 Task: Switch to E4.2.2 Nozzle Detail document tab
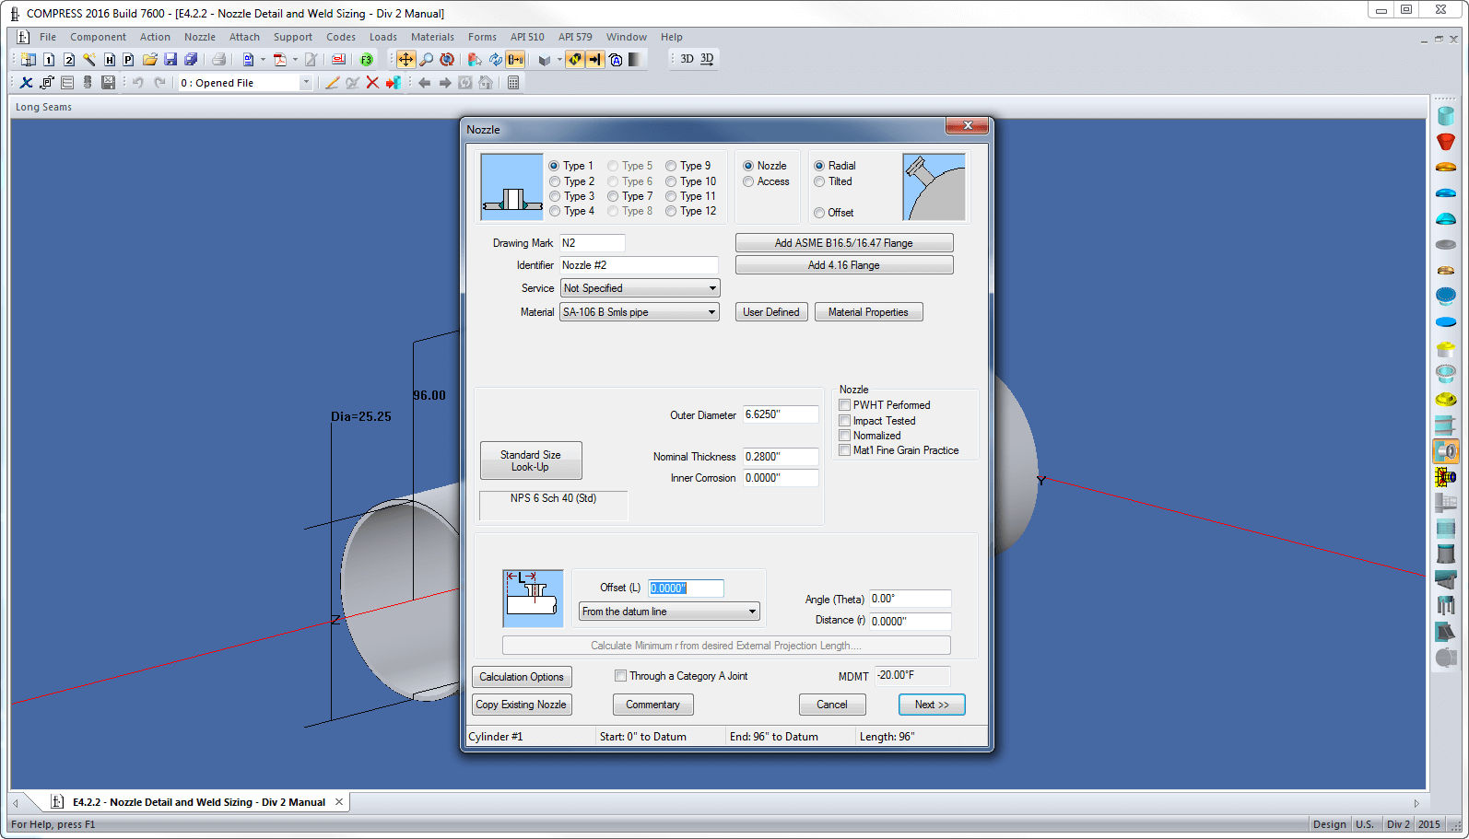coord(198,802)
